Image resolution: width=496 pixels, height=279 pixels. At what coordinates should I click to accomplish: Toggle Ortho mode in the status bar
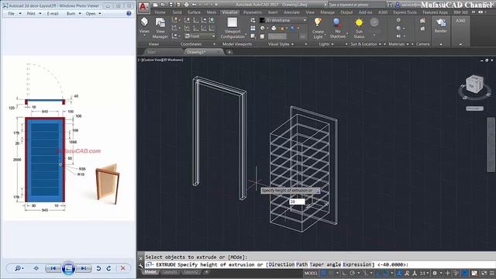tap(344, 273)
